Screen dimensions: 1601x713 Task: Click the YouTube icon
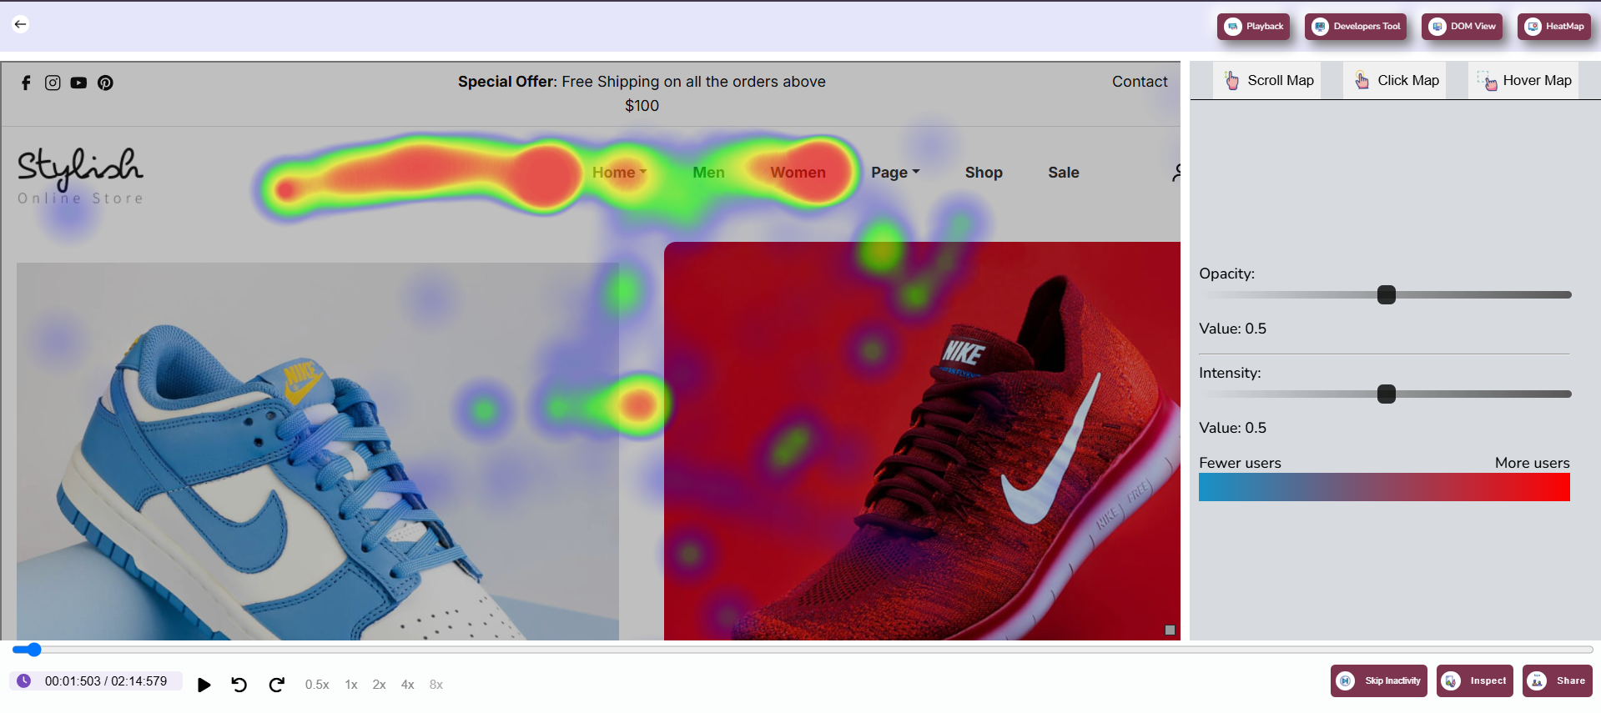pos(78,83)
